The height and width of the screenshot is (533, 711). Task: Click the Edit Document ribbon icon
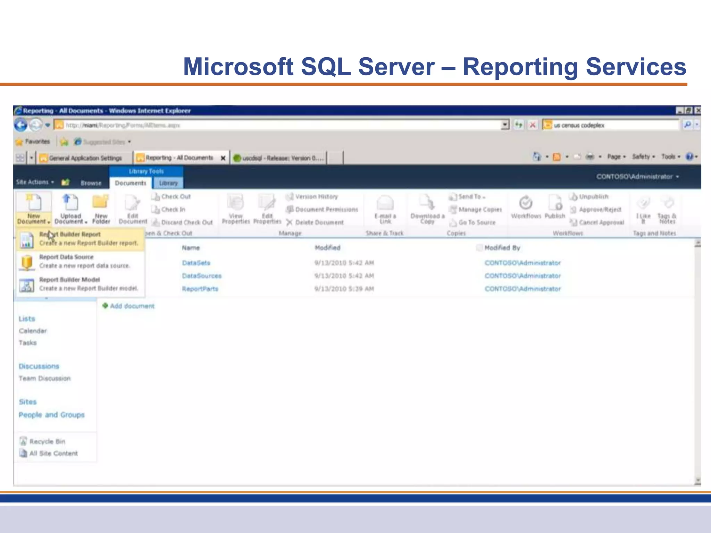click(133, 209)
